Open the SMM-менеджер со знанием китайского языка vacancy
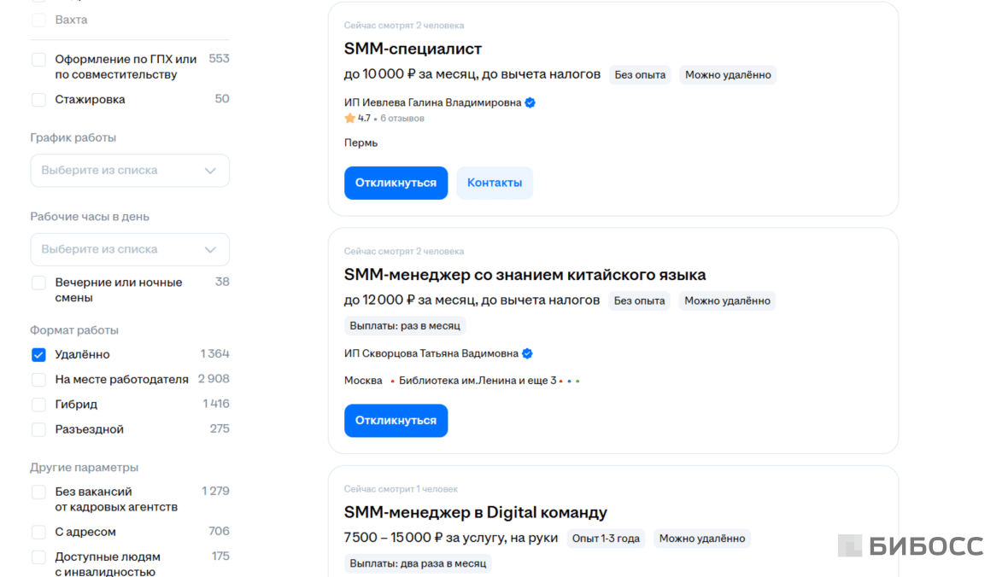This screenshot has width=1008, height=577. tap(524, 274)
